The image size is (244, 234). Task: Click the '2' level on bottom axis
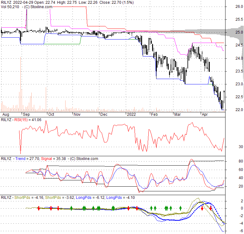coord(242,201)
